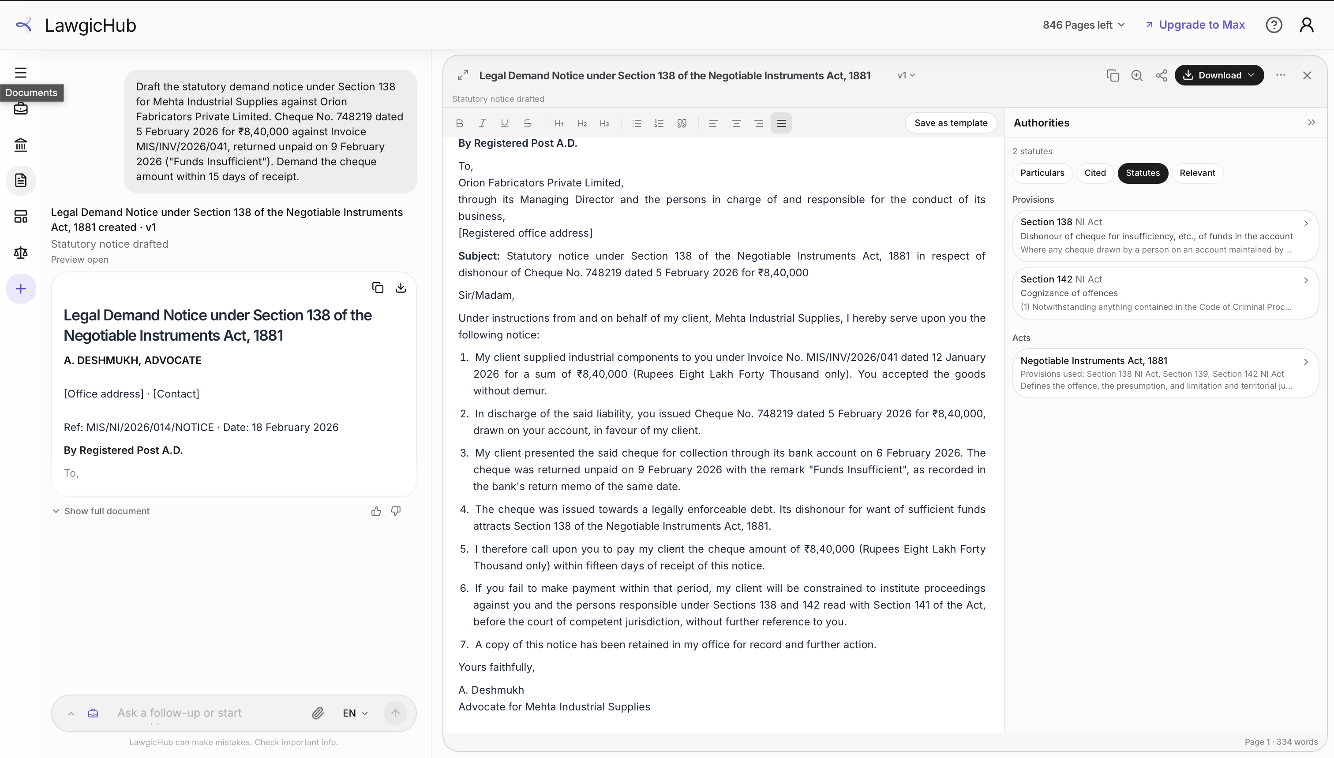Toggle underline formatting
This screenshot has width=1334, height=758.
[x=504, y=123]
